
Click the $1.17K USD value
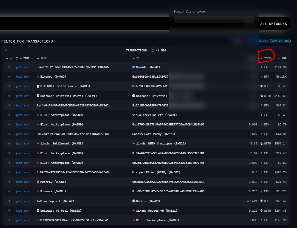click(281, 191)
